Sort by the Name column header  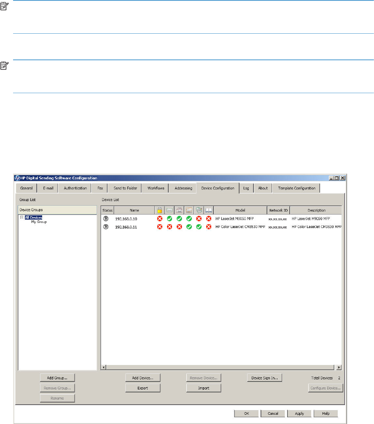point(135,210)
